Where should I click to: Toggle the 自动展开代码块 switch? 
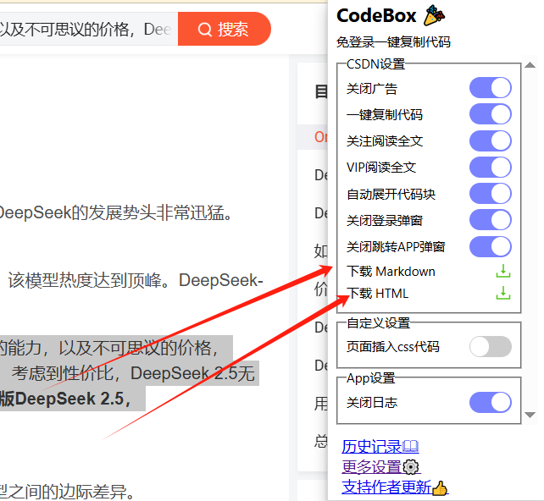pos(491,193)
